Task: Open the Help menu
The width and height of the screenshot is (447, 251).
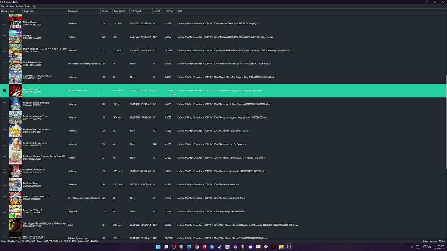Action: coord(34,6)
